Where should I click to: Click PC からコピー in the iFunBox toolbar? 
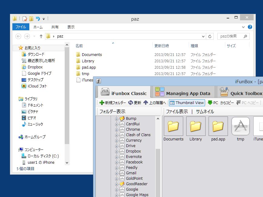coord(221,103)
